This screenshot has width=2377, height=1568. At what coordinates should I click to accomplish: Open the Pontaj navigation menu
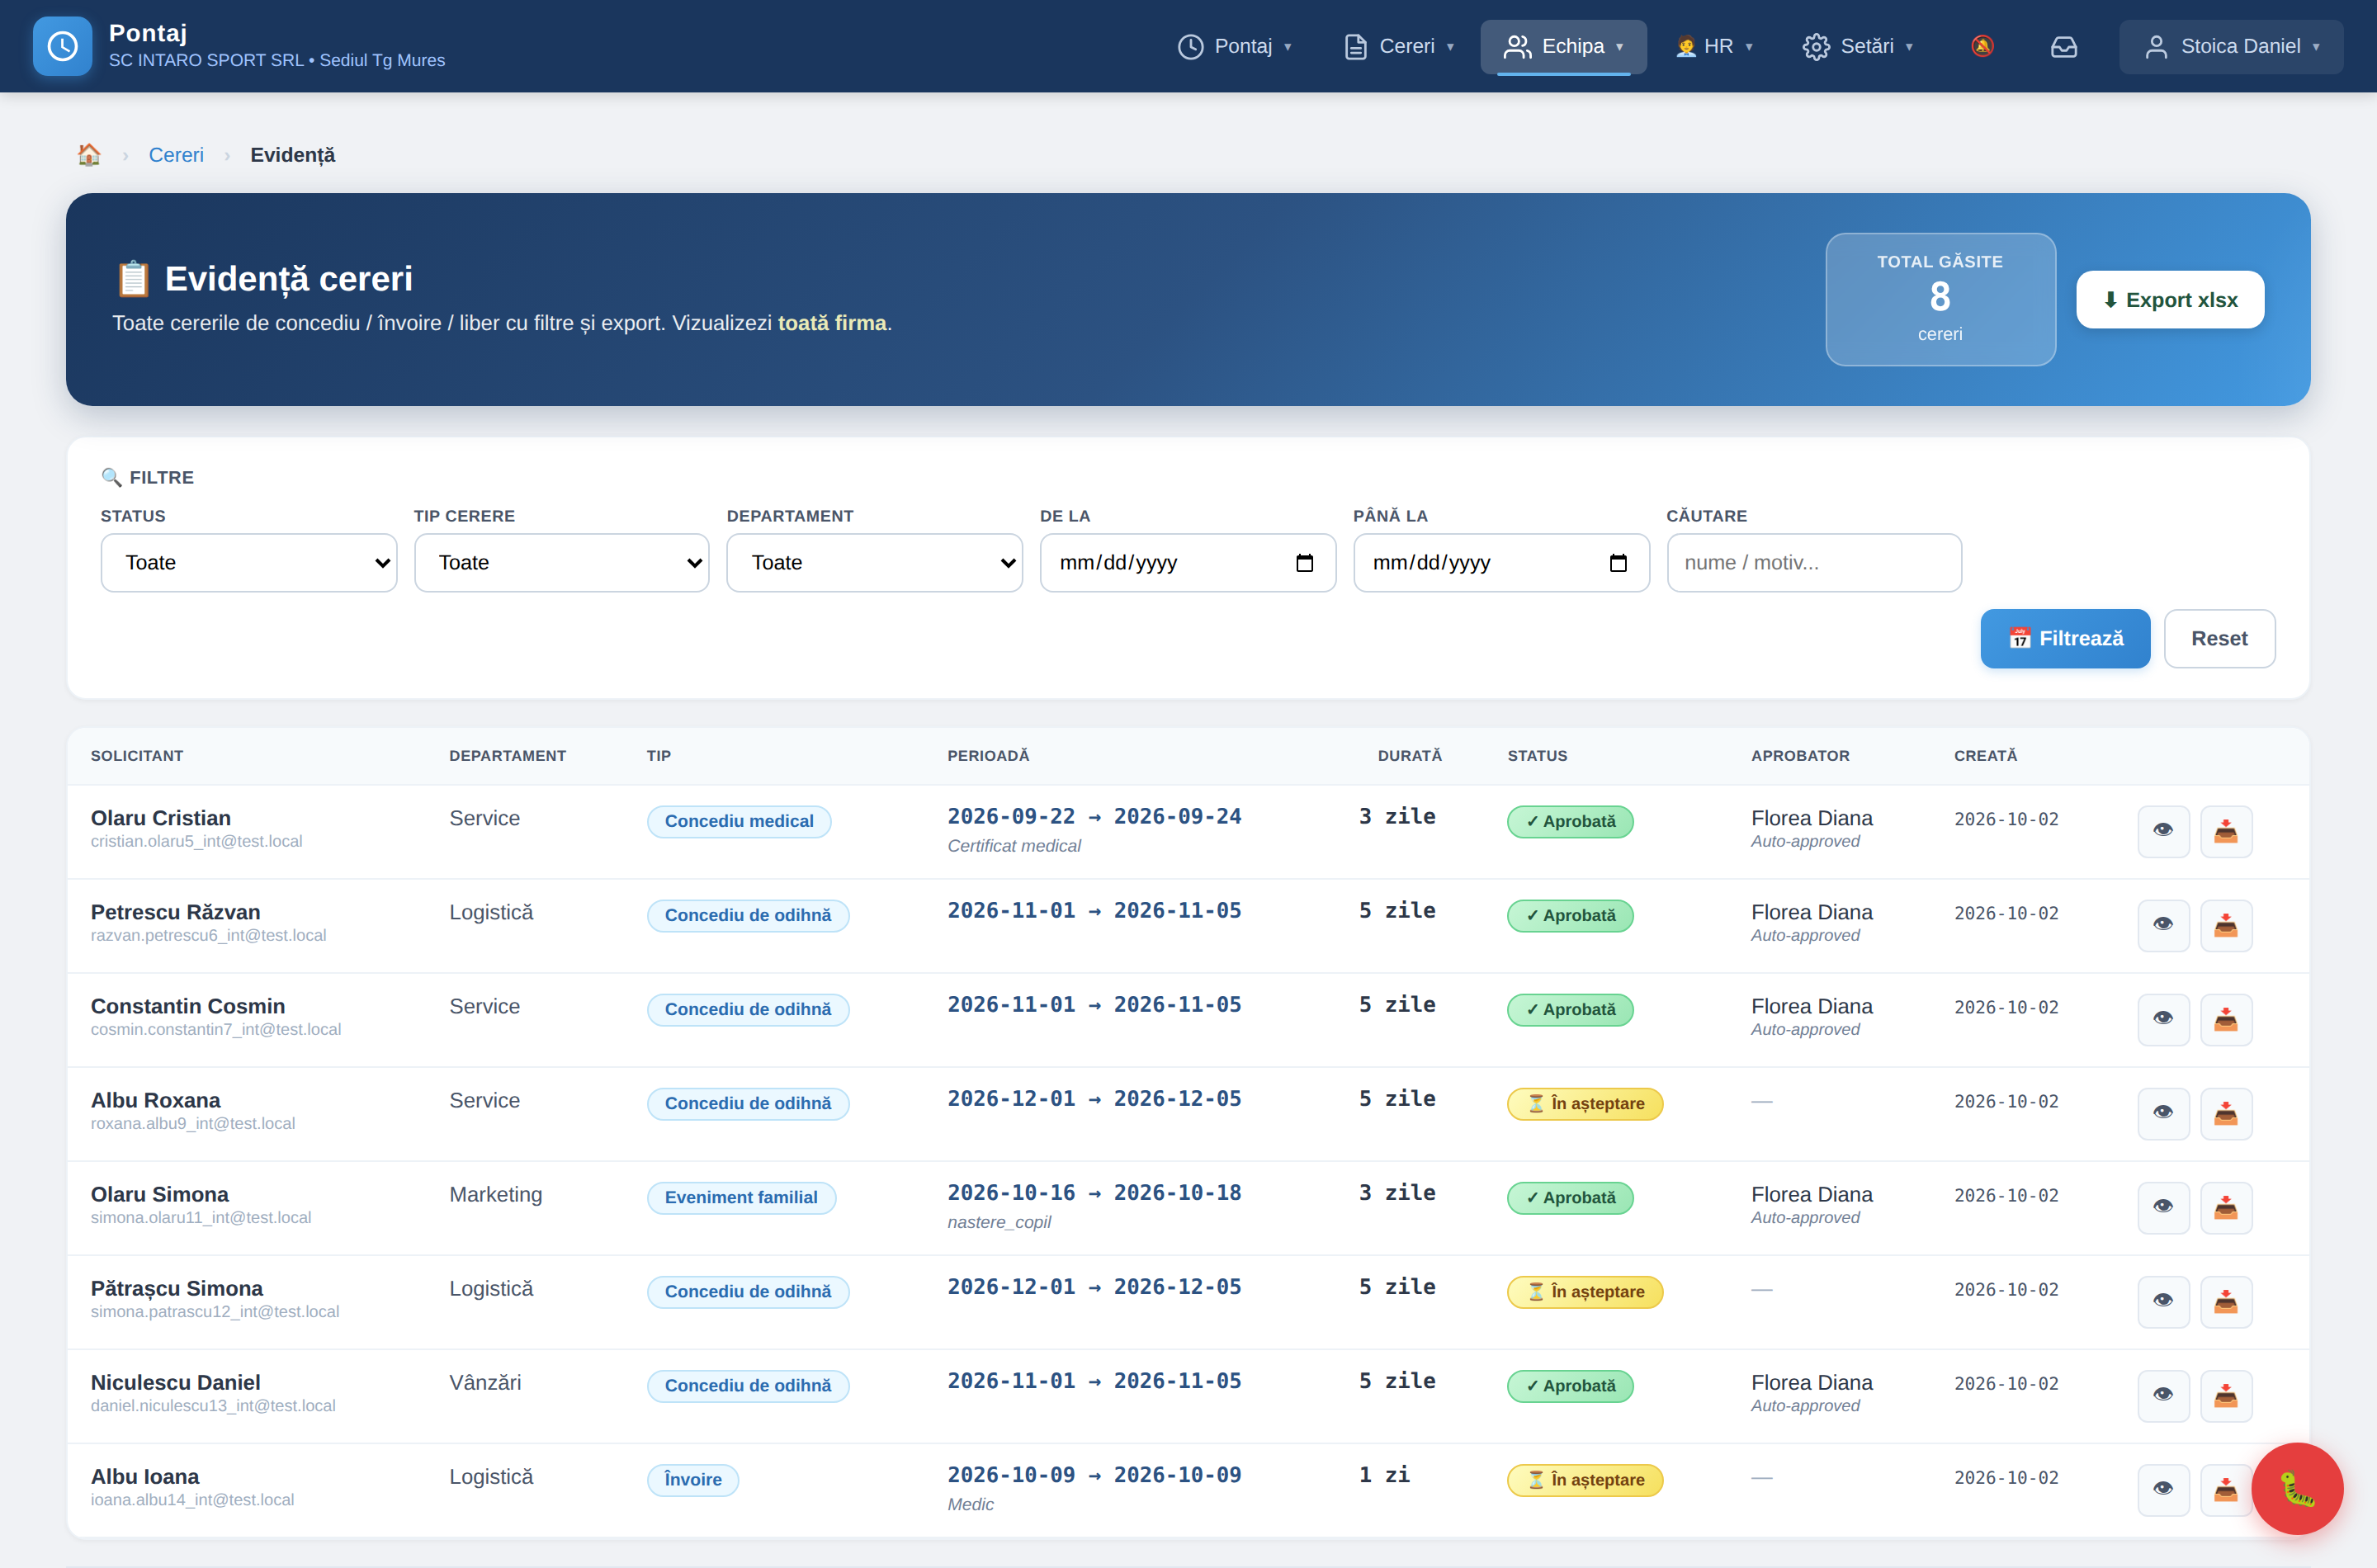[1235, 46]
